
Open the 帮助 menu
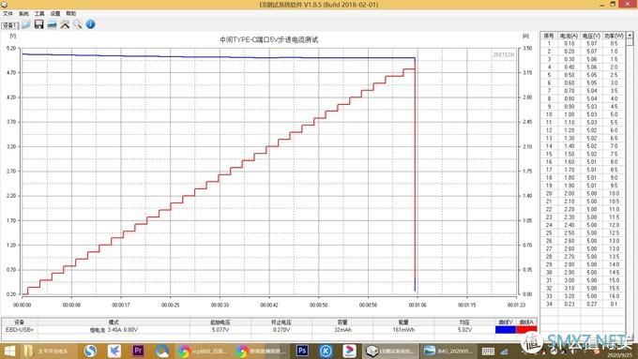coord(71,13)
